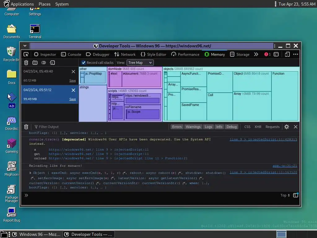Open the System menu

(x=62, y=4)
